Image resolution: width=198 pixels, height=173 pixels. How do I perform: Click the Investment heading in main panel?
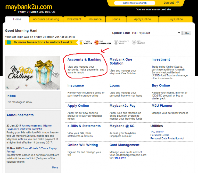(161, 60)
